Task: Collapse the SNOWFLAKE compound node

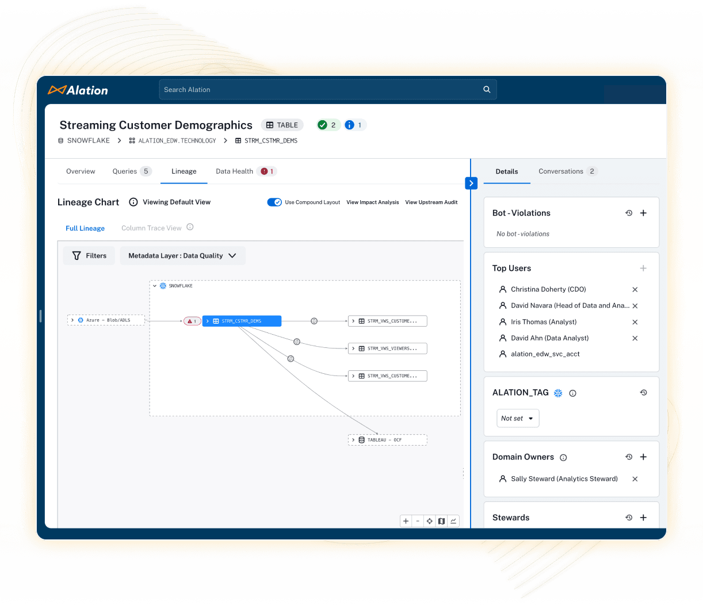Action: point(154,285)
